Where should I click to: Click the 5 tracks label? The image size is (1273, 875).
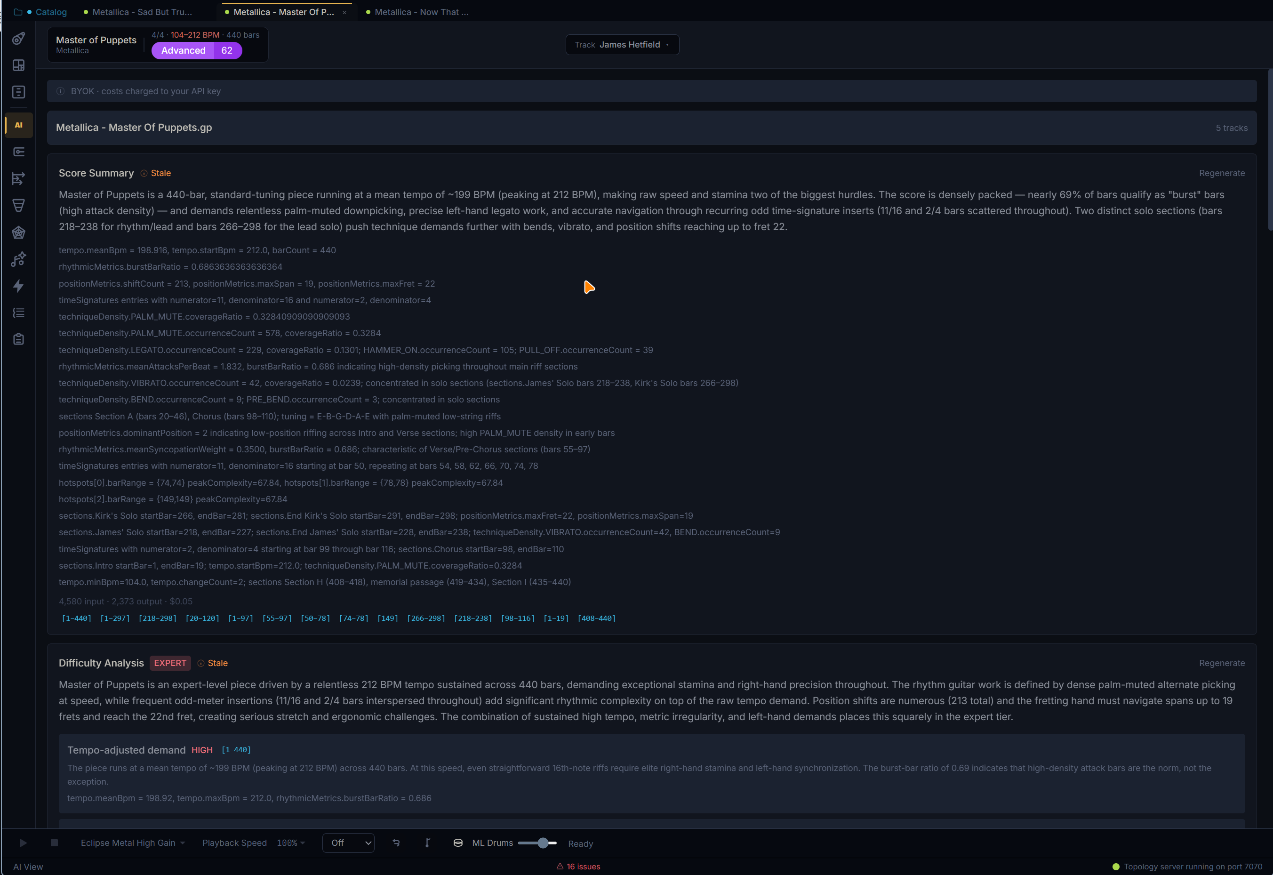(x=1232, y=128)
